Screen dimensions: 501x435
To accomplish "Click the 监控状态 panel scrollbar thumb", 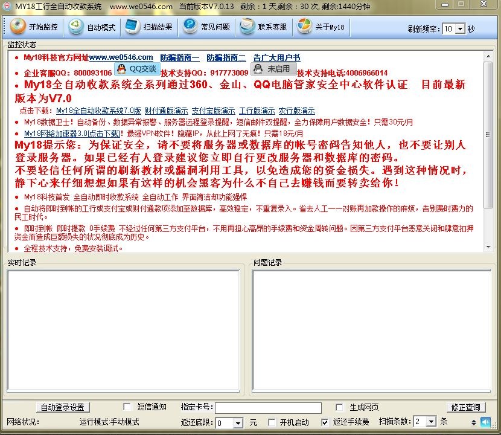I will [x=488, y=135].
